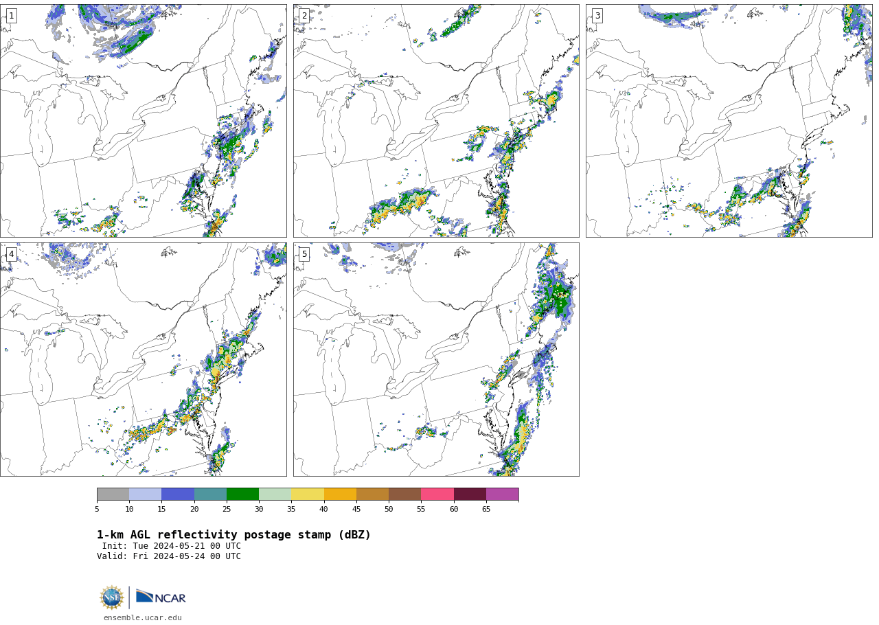879x625 pixels.
Task: Click the panel number label '3'
Action: pos(597,16)
